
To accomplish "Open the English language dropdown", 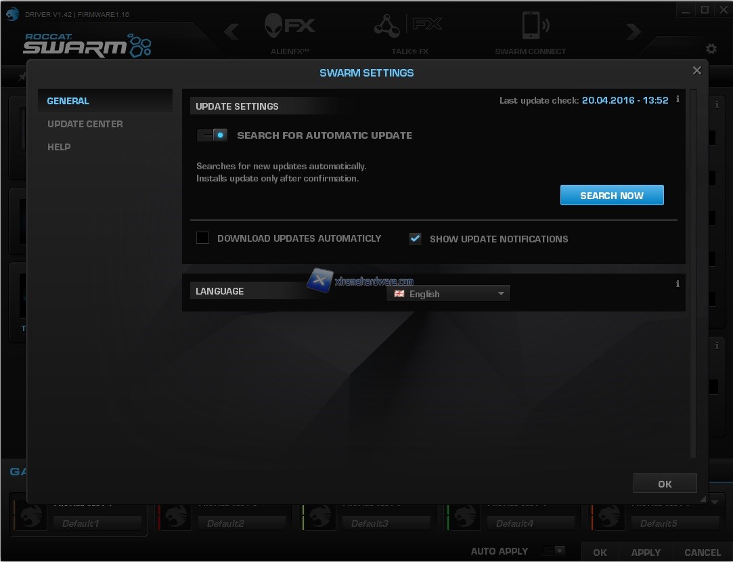I will (449, 294).
